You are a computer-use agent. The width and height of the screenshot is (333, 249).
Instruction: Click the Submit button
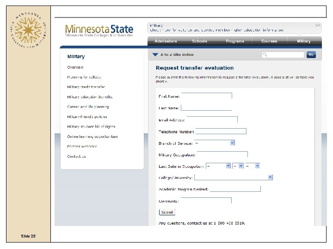pyautogui.click(x=167, y=212)
